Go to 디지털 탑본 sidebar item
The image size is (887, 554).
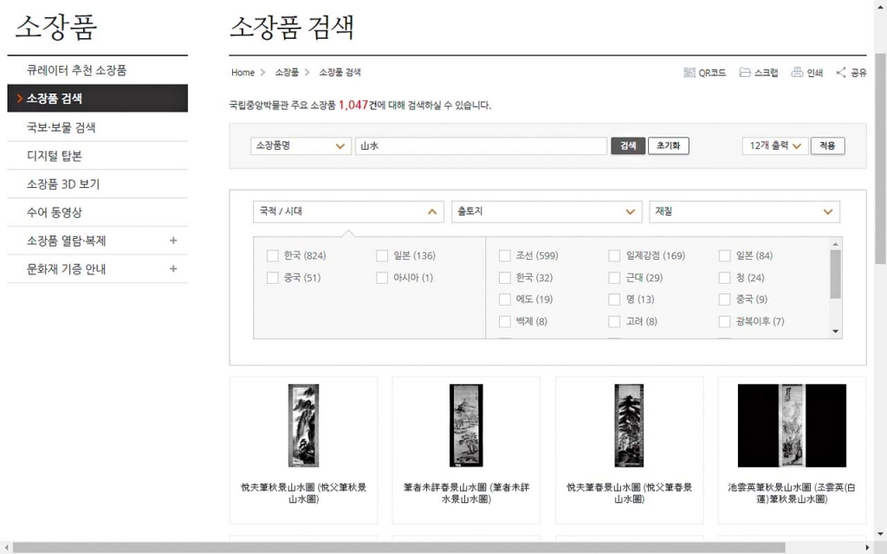(55, 156)
